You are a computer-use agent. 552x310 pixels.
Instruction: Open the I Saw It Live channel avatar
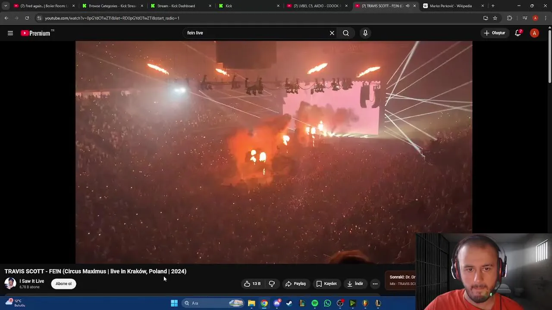tap(10, 283)
